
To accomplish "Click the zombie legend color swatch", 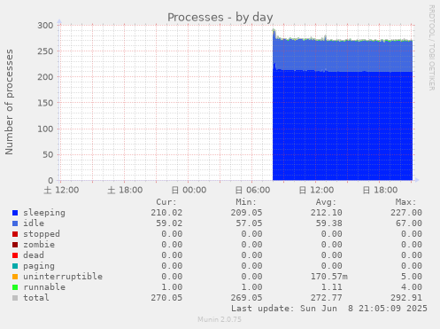I will (15, 245).
